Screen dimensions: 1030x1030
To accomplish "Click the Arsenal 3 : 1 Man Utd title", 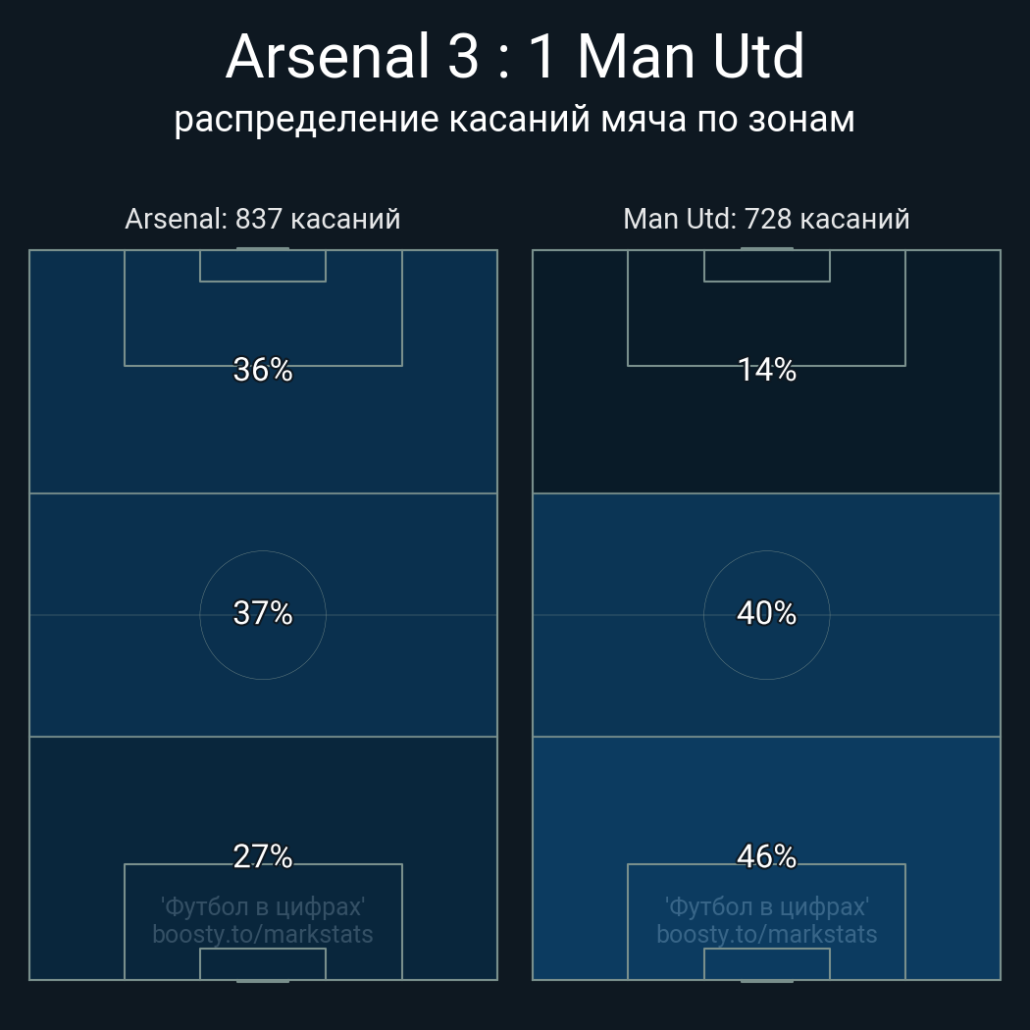I will 515,57.
